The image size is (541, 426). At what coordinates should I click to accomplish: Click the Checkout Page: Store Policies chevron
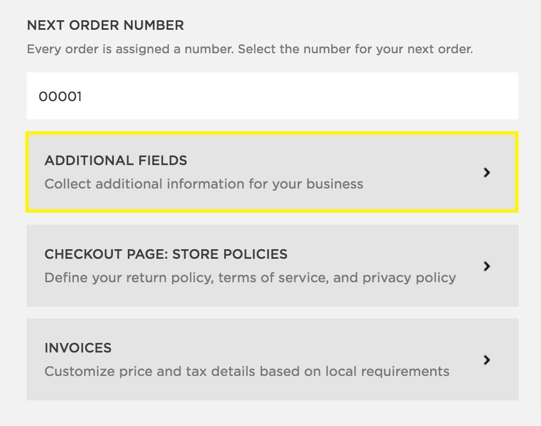click(x=486, y=266)
